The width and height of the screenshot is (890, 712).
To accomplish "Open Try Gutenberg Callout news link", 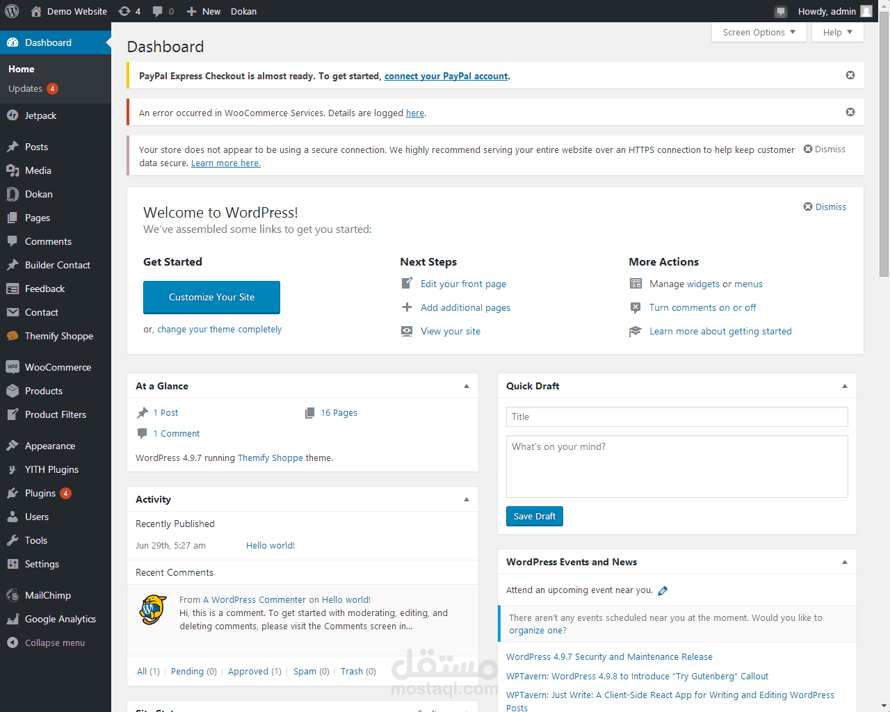I will tap(638, 676).
